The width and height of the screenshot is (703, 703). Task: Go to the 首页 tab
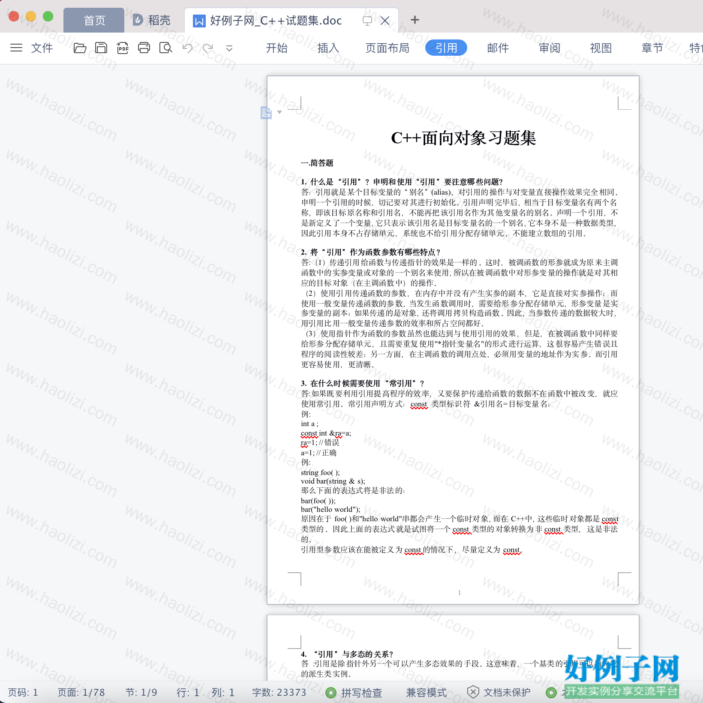(94, 20)
